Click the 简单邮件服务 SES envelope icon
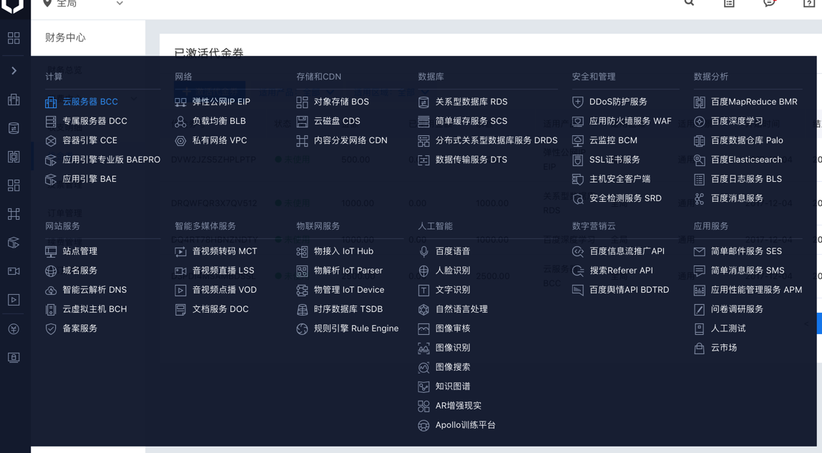Image resolution: width=822 pixels, height=453 pixels. [700, 252]
